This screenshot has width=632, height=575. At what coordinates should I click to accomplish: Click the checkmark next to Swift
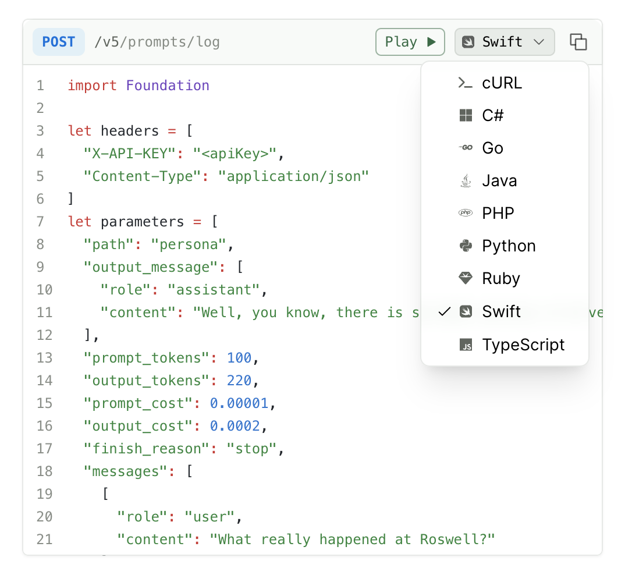pos(444,311)
